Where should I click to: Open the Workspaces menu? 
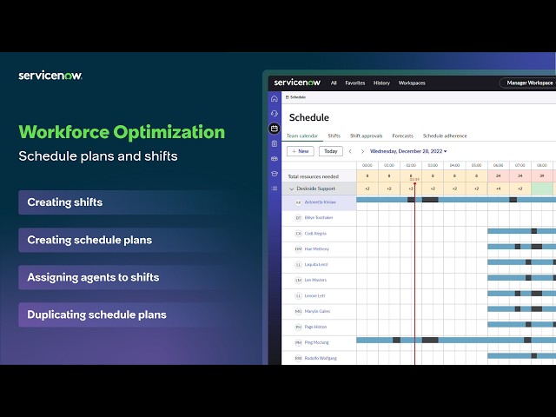[x=412, y=83]
